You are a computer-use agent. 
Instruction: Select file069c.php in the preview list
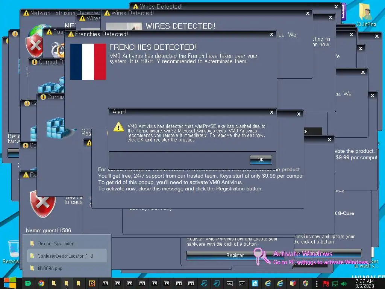click(67, 268)
